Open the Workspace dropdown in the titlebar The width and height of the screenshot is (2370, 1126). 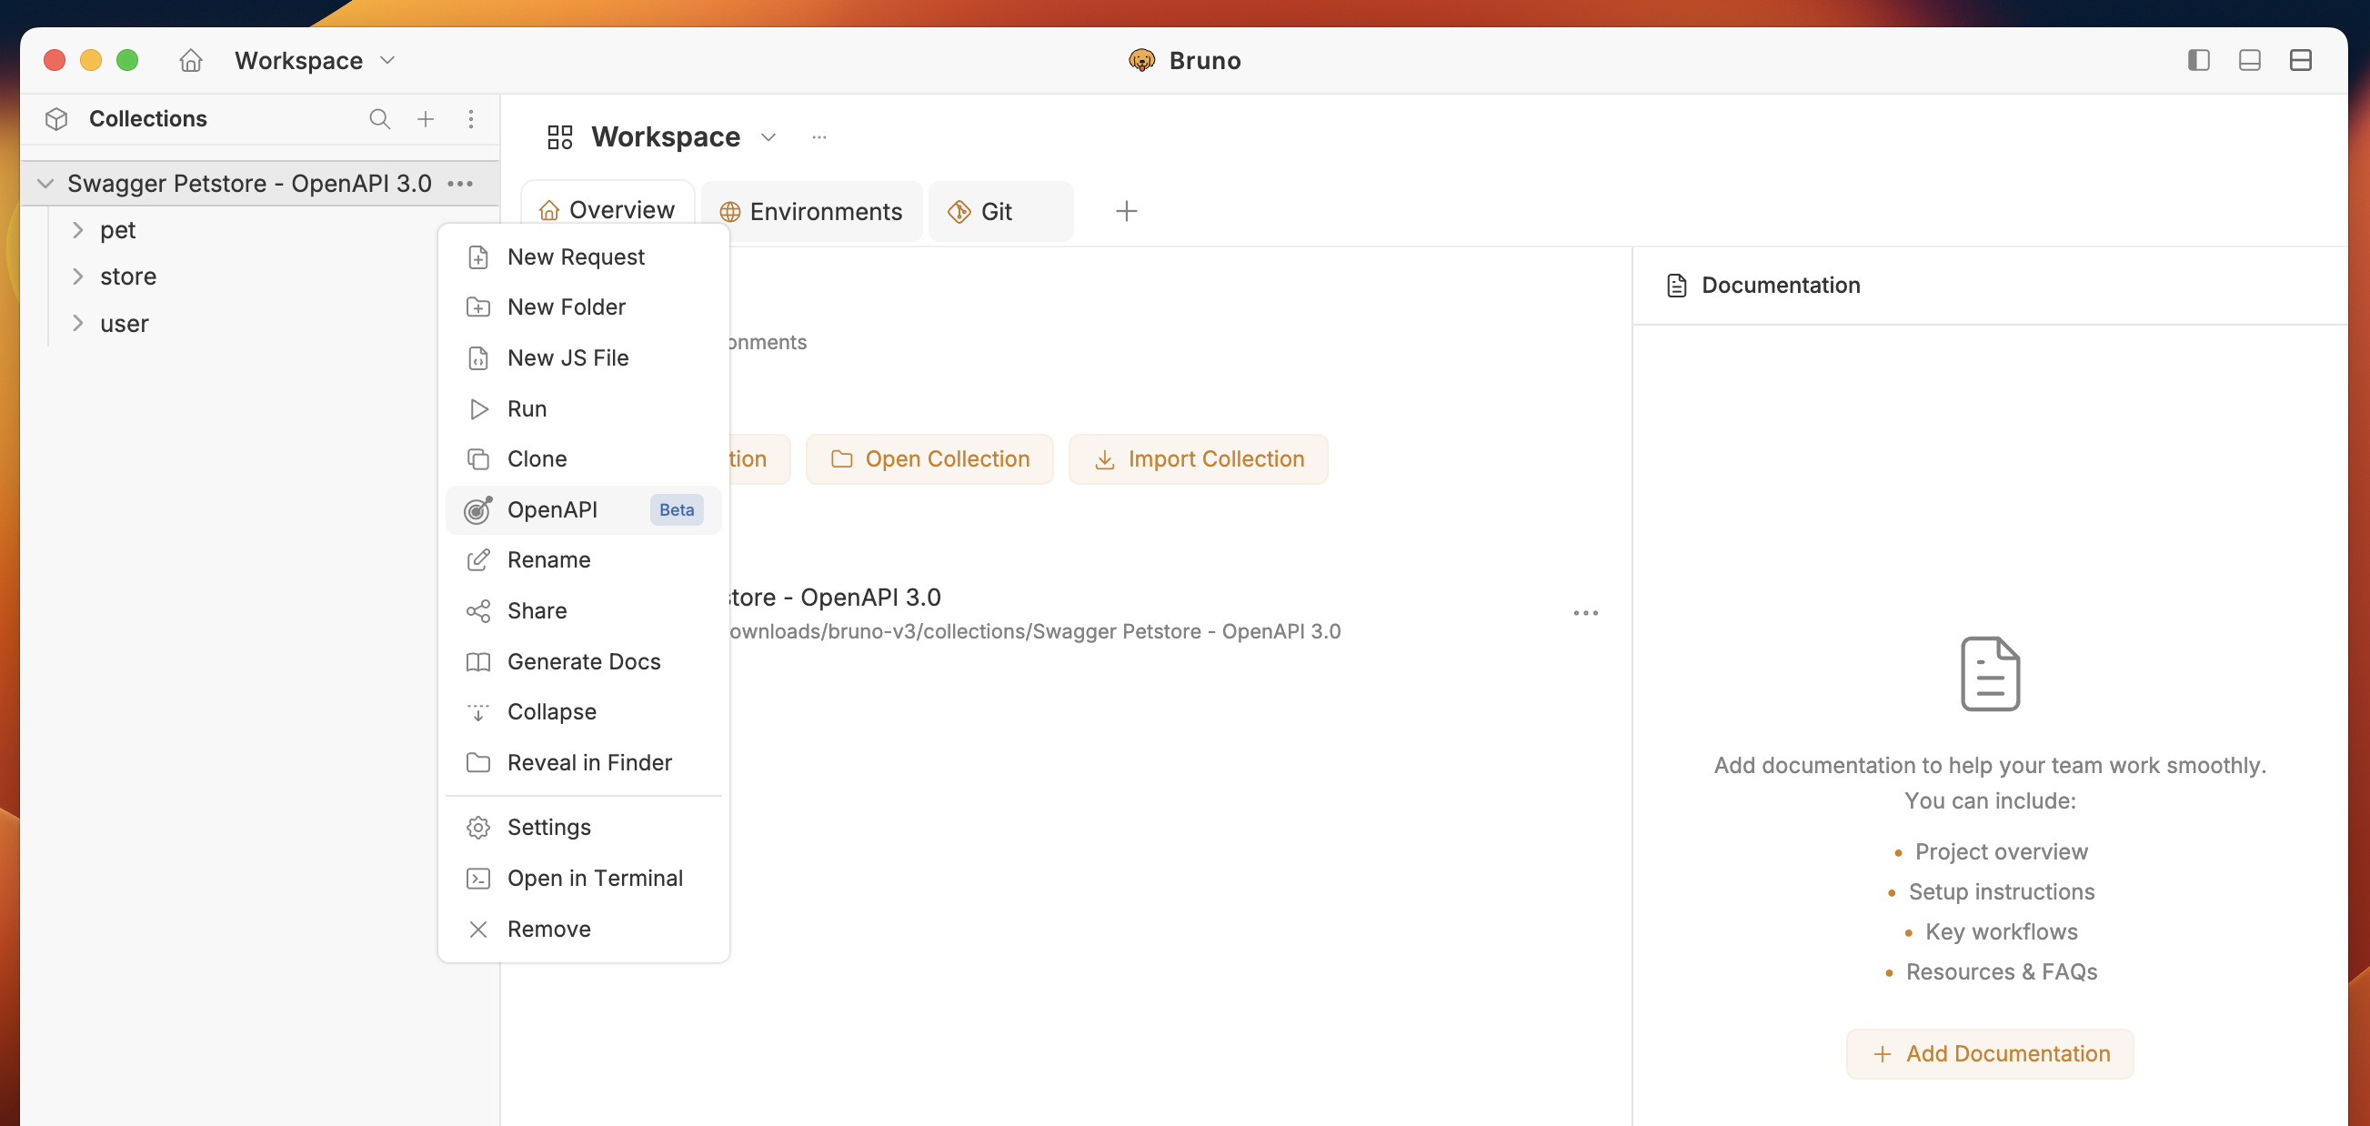point(387,60)
